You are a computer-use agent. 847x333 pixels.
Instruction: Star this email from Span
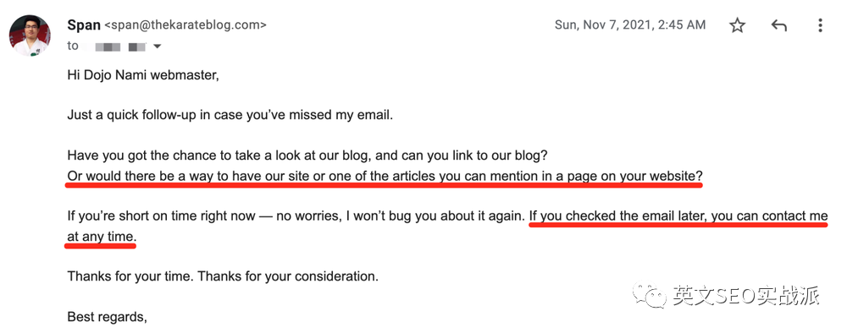coord(738,25)
